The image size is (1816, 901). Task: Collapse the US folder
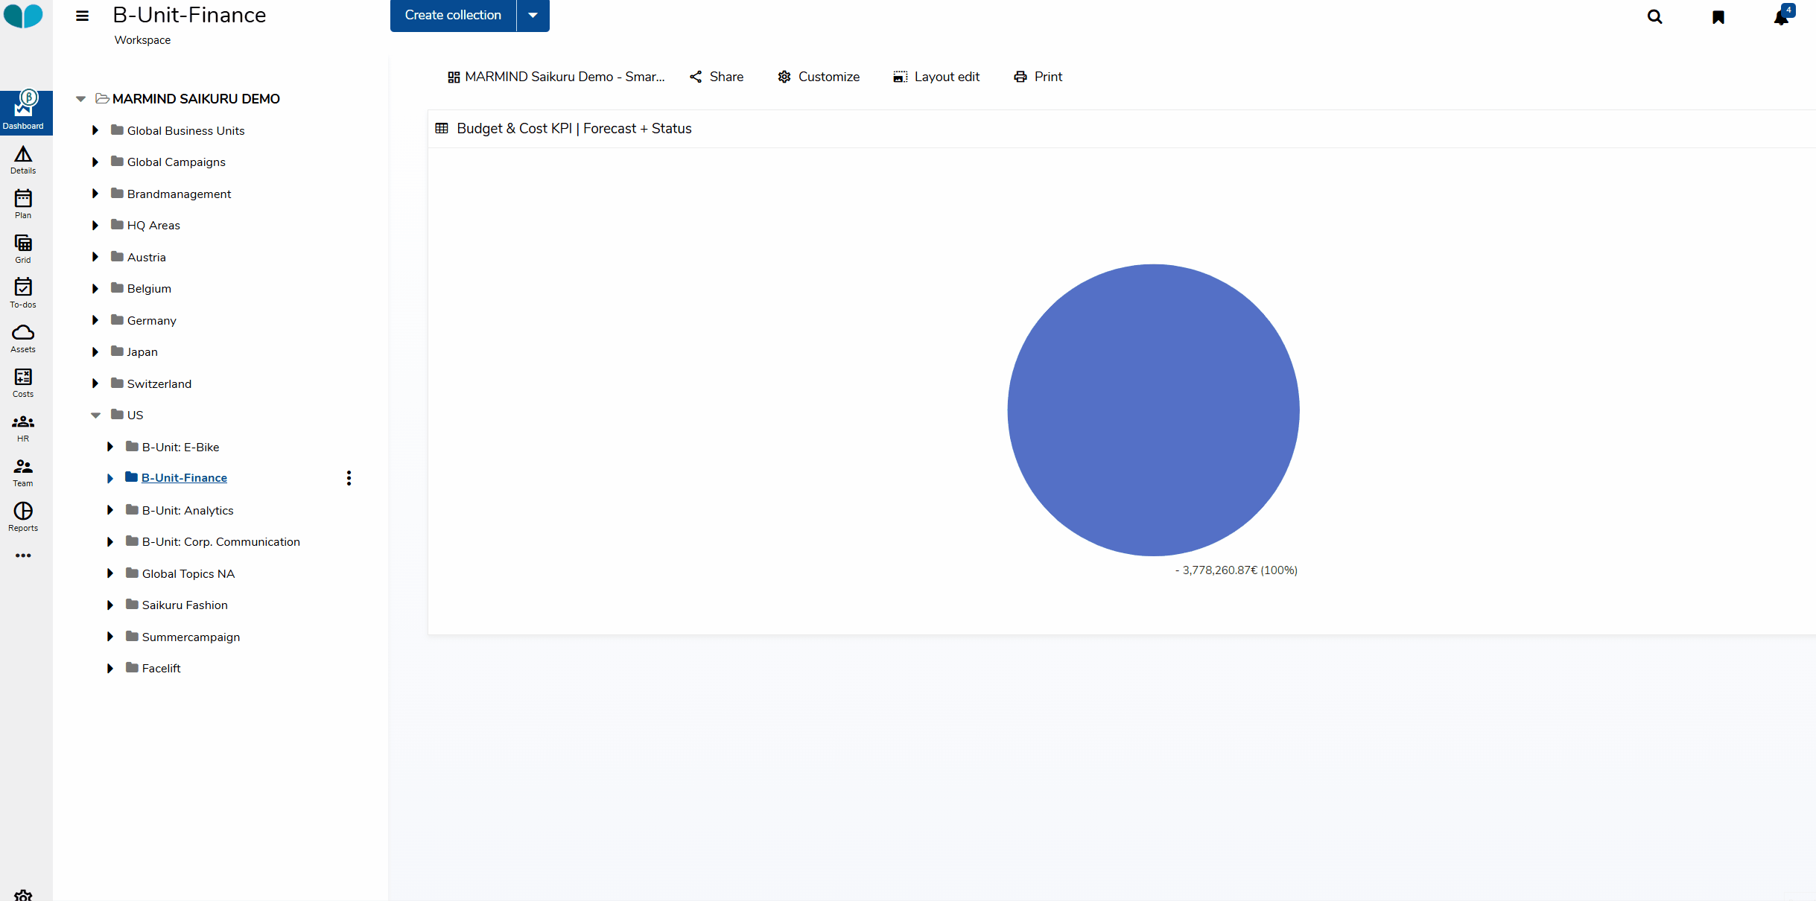click(x=95, y=416)
